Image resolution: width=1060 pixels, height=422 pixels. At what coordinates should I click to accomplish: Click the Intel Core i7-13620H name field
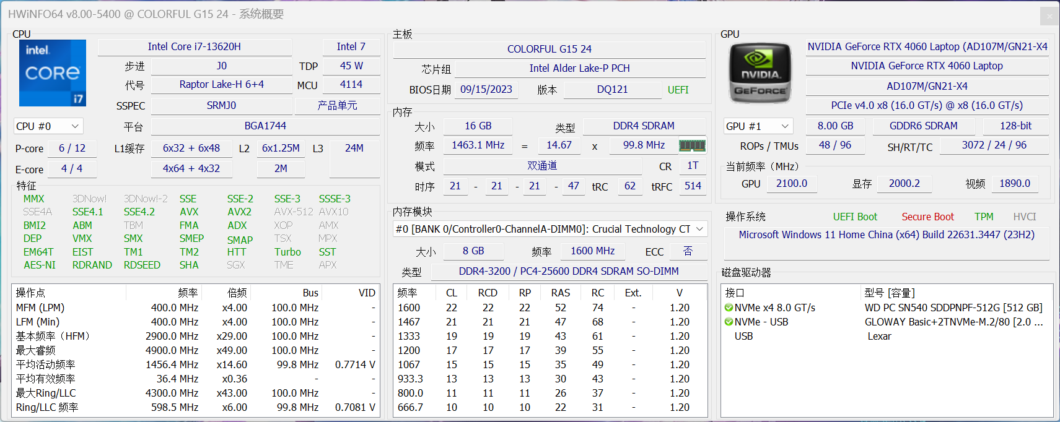(x=194, y=47)
